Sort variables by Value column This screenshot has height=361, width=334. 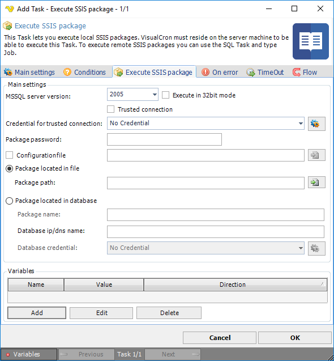click(x=104, y=284)
